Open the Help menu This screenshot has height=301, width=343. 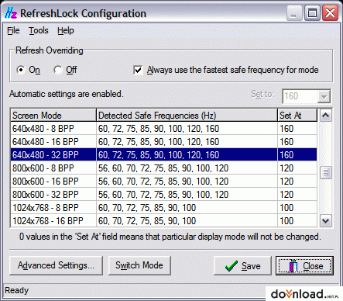tap(66, 30)
